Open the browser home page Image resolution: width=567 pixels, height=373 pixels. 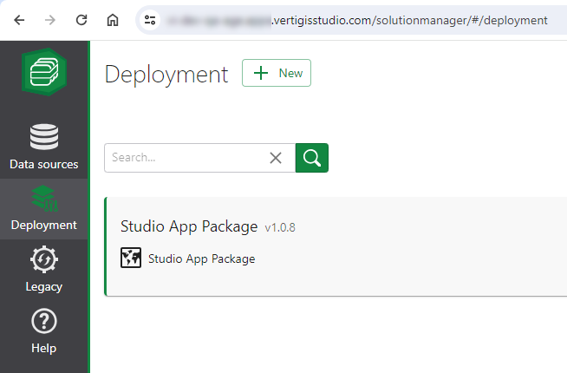pyautogui.click(x=113, y=20)
